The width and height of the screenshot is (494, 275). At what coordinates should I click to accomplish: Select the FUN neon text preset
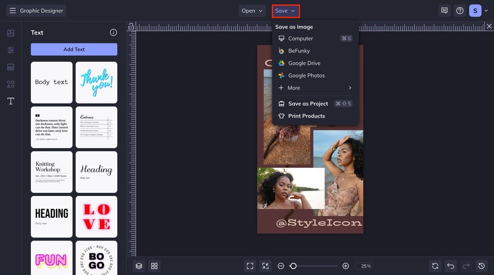[52, 258]
